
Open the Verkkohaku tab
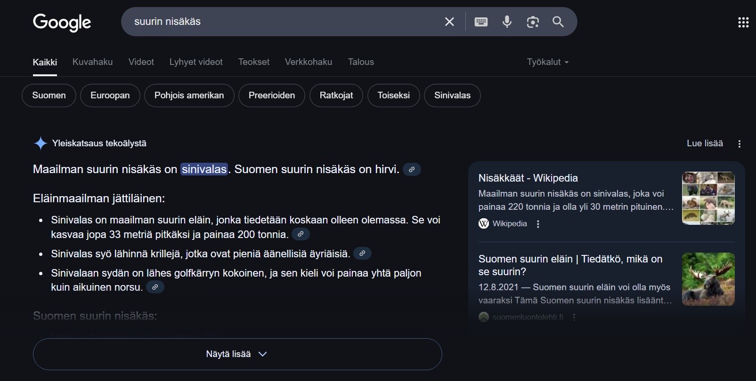pos(309,62)
